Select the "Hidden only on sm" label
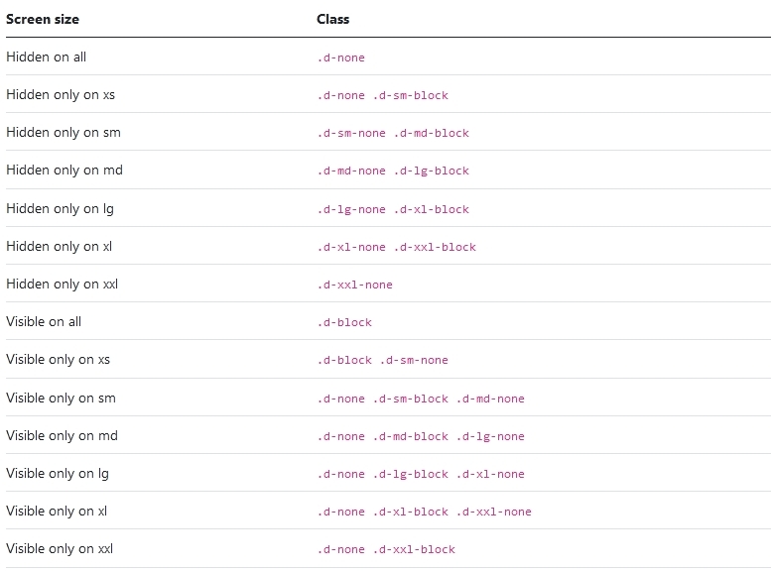771x571 pixels. [x=64, y=133]
